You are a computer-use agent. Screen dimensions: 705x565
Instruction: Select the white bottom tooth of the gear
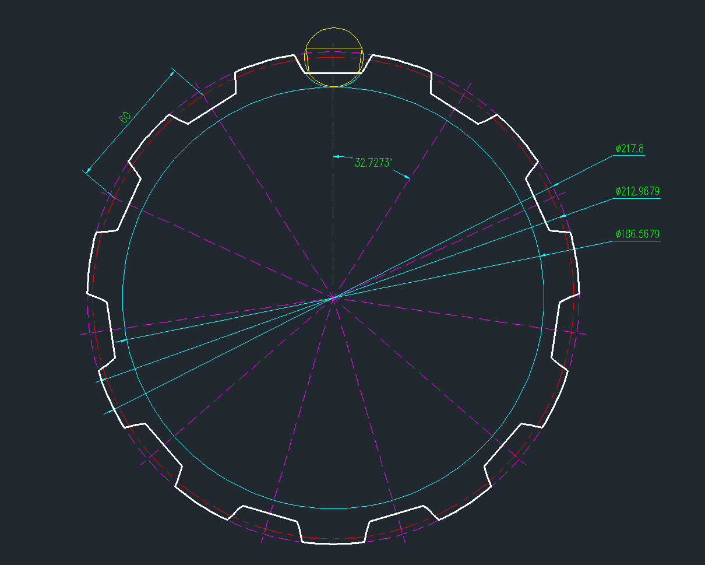[x=333, y=543]
